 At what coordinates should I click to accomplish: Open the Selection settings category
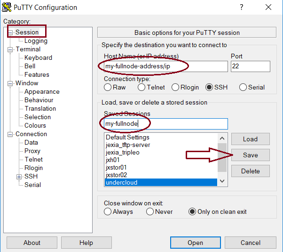pyautogui.click(x=38, y=117)
